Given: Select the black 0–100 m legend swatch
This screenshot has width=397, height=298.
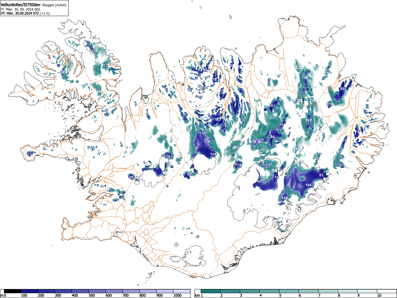Looking at the screenshot, I should 12,291.
